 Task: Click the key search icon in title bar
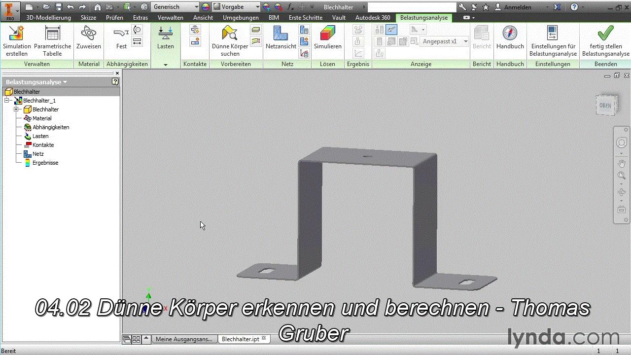pyautogui.click(x=462, y=7)
